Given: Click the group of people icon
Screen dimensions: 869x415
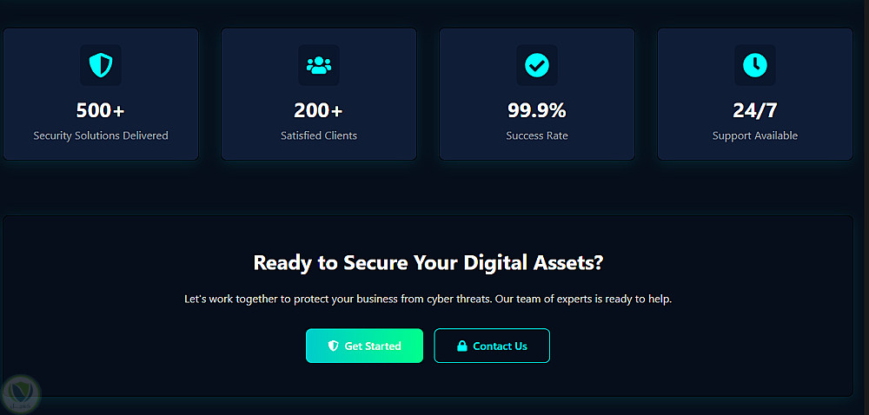Looking at the screenshot, I should coord(319,65).
